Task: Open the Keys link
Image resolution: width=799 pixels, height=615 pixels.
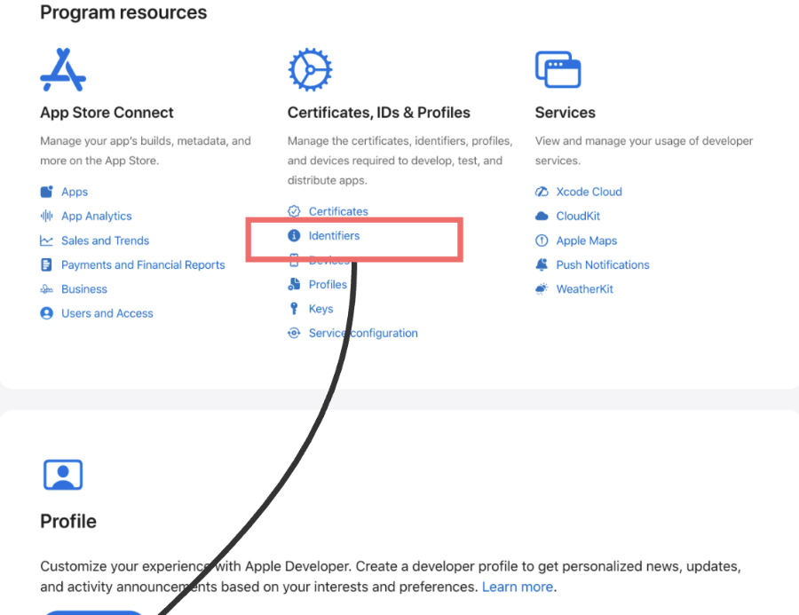Action: coord(320,309)
